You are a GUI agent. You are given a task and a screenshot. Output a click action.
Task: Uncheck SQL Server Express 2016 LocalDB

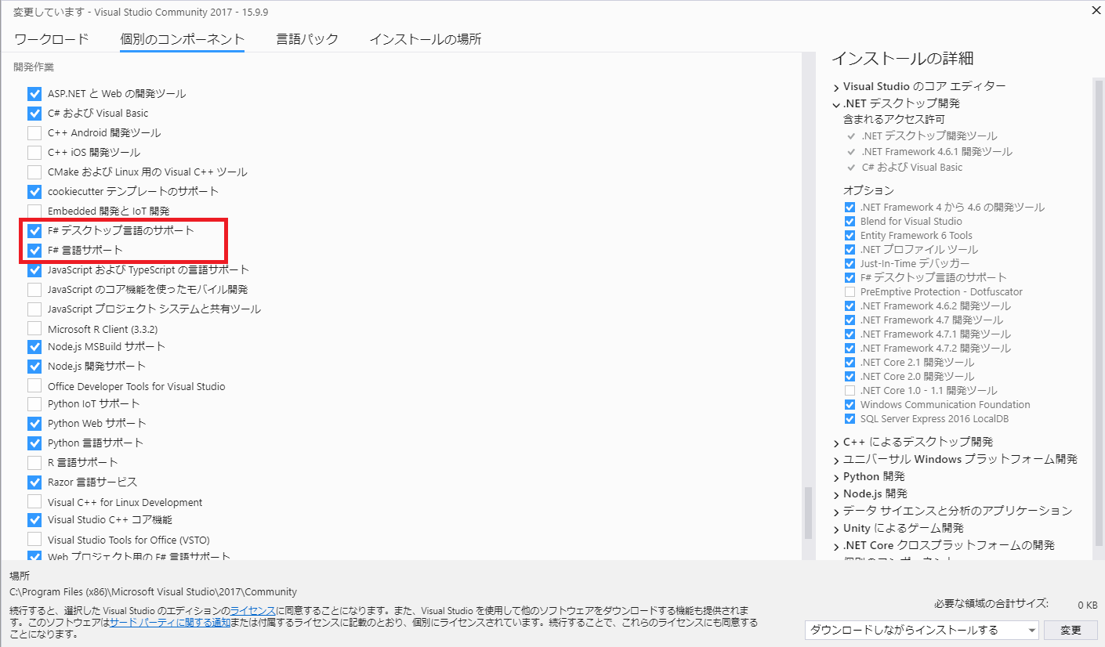[850, 418]
